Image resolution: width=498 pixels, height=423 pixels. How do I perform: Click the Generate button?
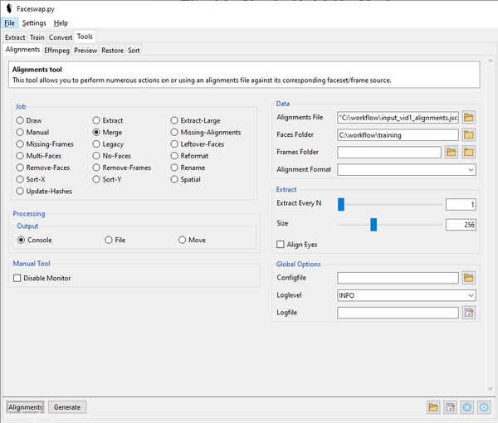67,407
